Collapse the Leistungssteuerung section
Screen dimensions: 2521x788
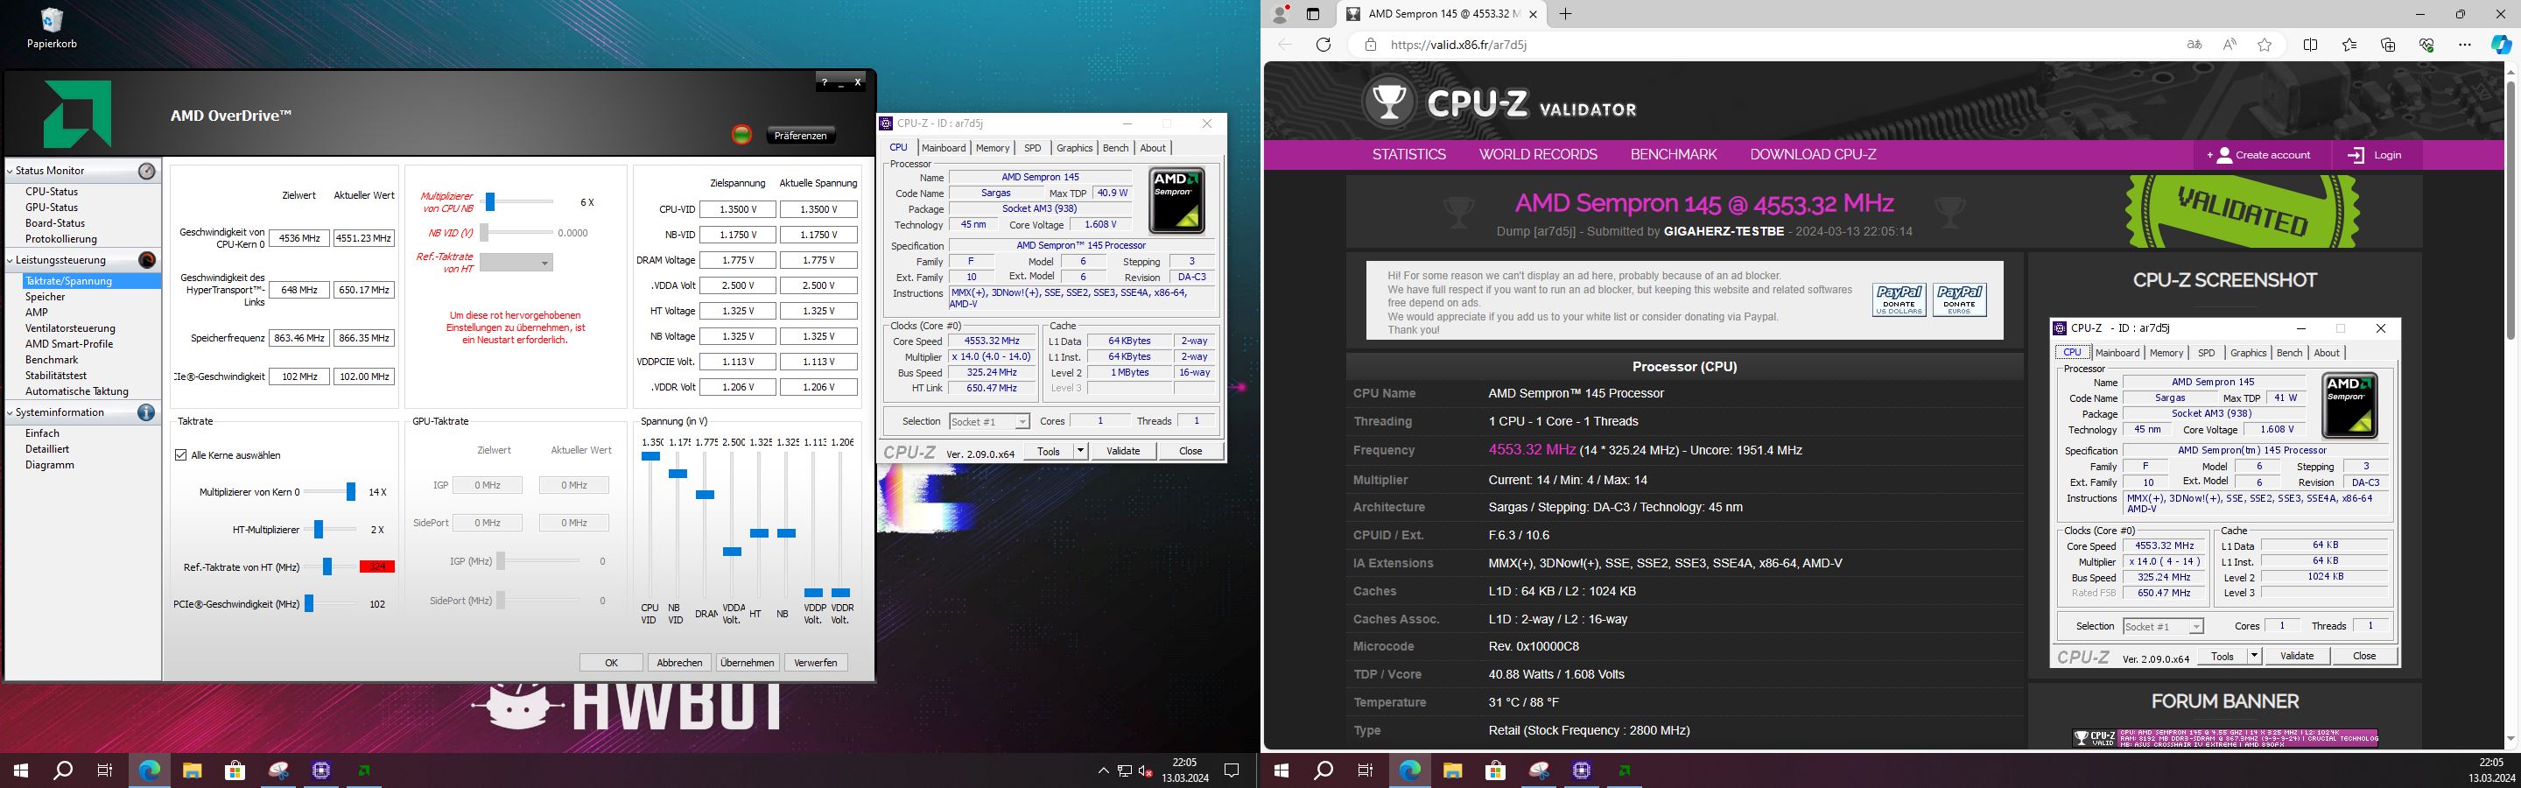point(10,260)
